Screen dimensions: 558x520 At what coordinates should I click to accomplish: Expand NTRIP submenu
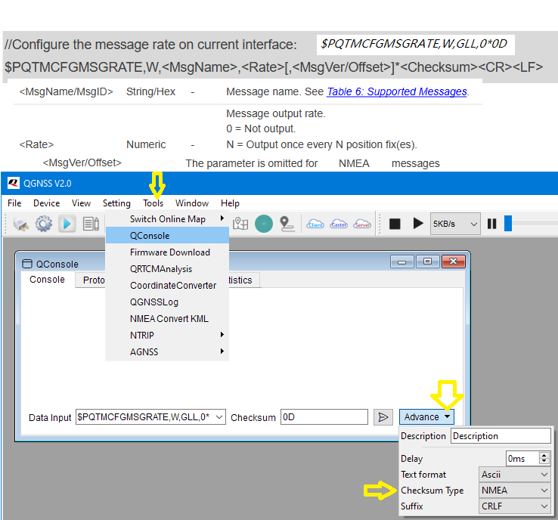(x=167, y=335)
